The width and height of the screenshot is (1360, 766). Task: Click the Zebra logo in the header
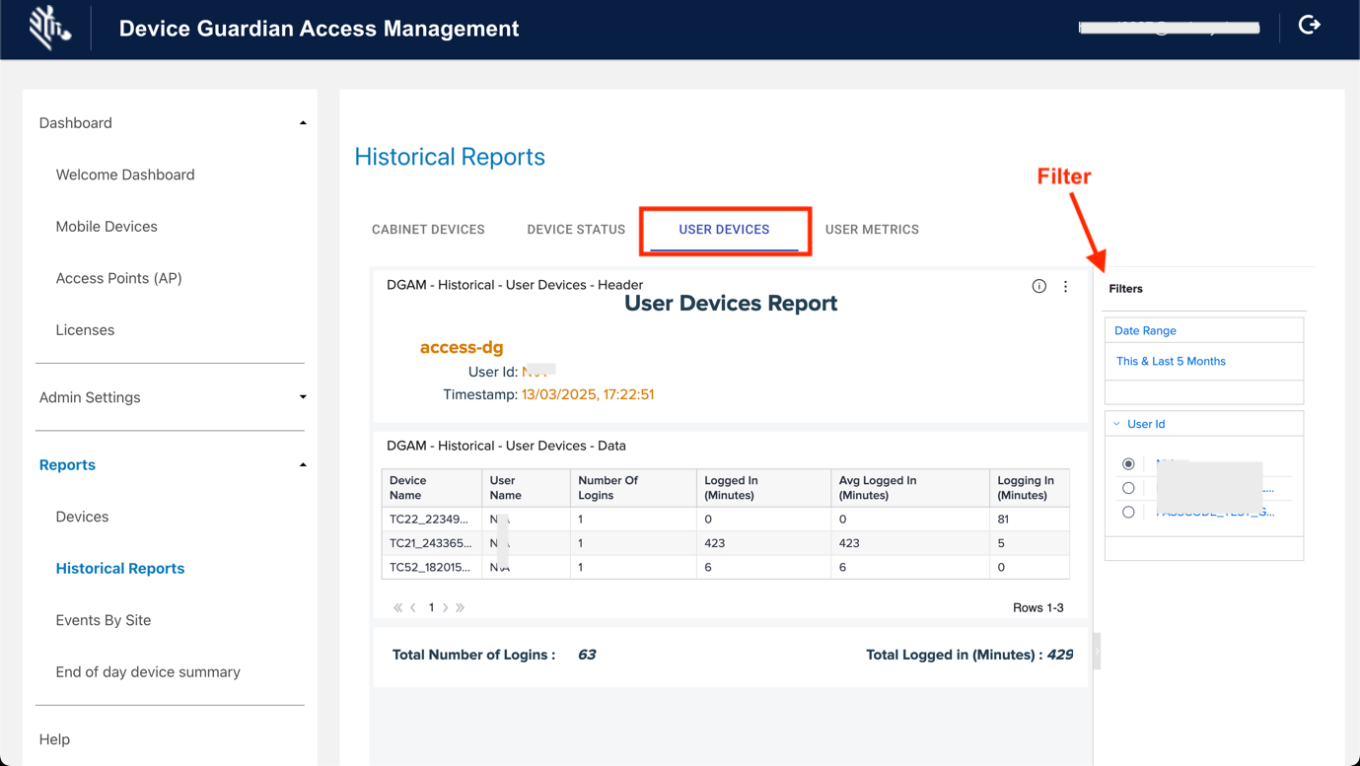click(x=48, y=28)
